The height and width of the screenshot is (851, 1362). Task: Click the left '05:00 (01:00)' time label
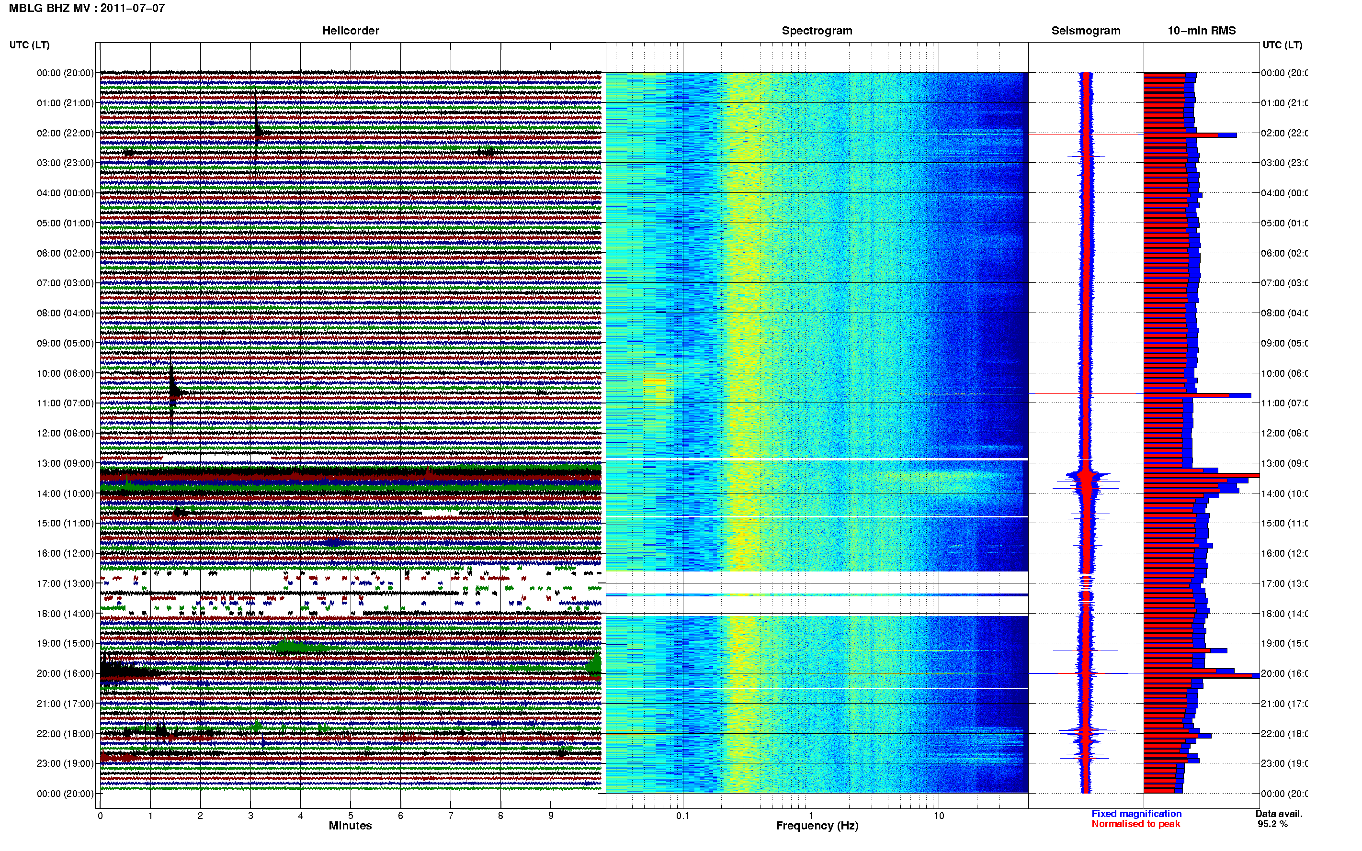click(x=65, y=223)
